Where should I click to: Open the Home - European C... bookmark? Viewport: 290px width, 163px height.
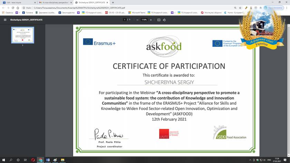234,12
